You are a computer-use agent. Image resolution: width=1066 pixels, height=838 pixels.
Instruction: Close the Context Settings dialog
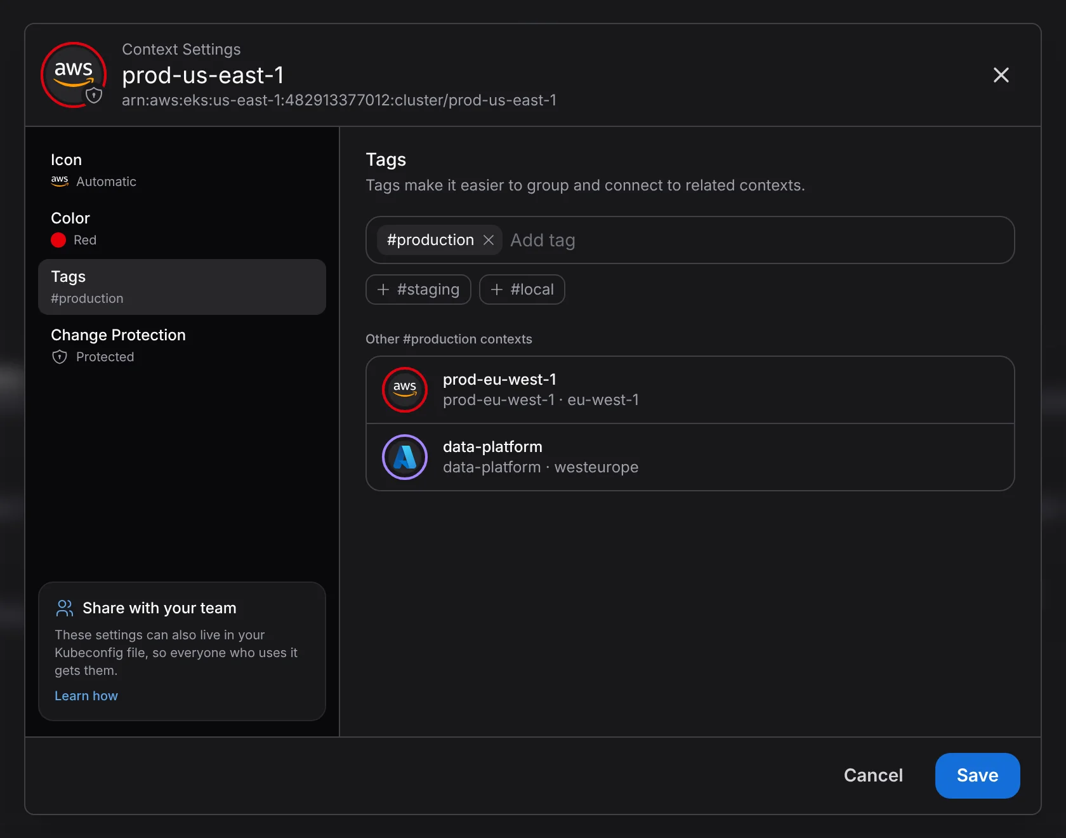(x=1001, y=75)
